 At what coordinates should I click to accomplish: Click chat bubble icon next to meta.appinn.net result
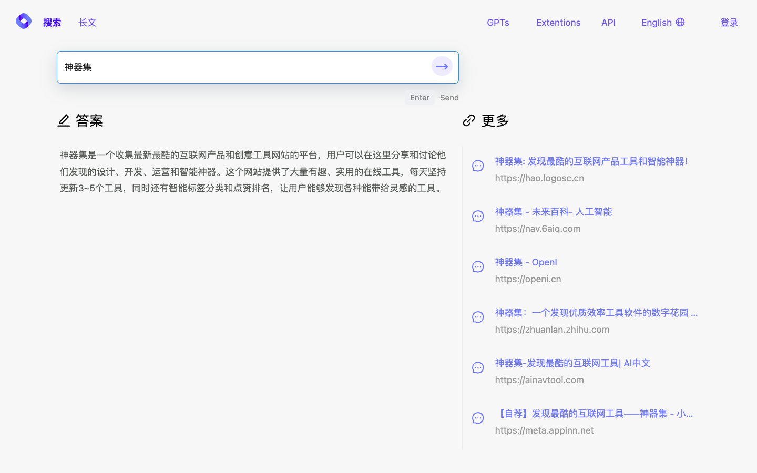tap(478, 418)
